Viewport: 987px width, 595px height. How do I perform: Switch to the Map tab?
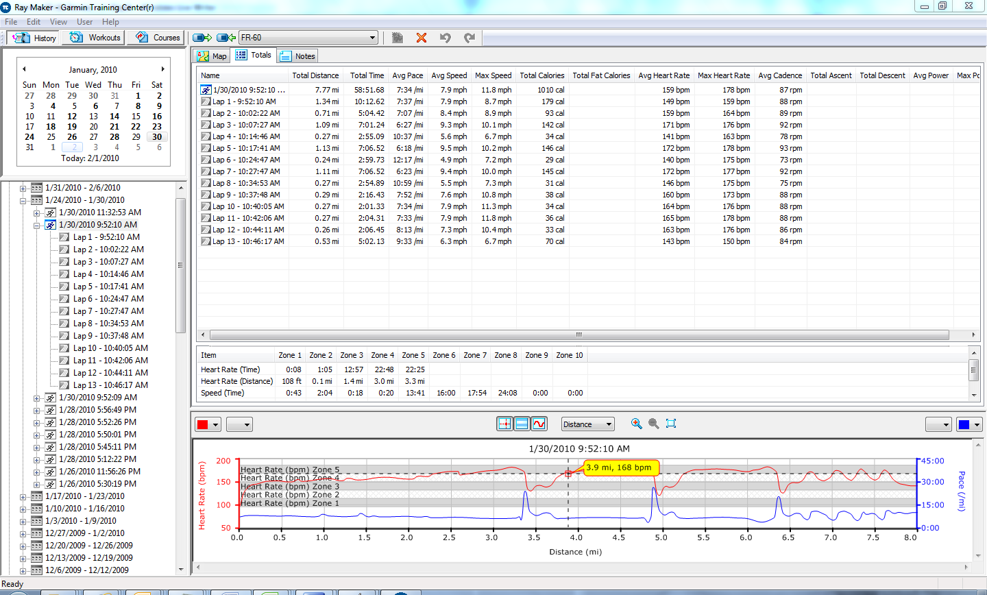(x=212, y=56)
